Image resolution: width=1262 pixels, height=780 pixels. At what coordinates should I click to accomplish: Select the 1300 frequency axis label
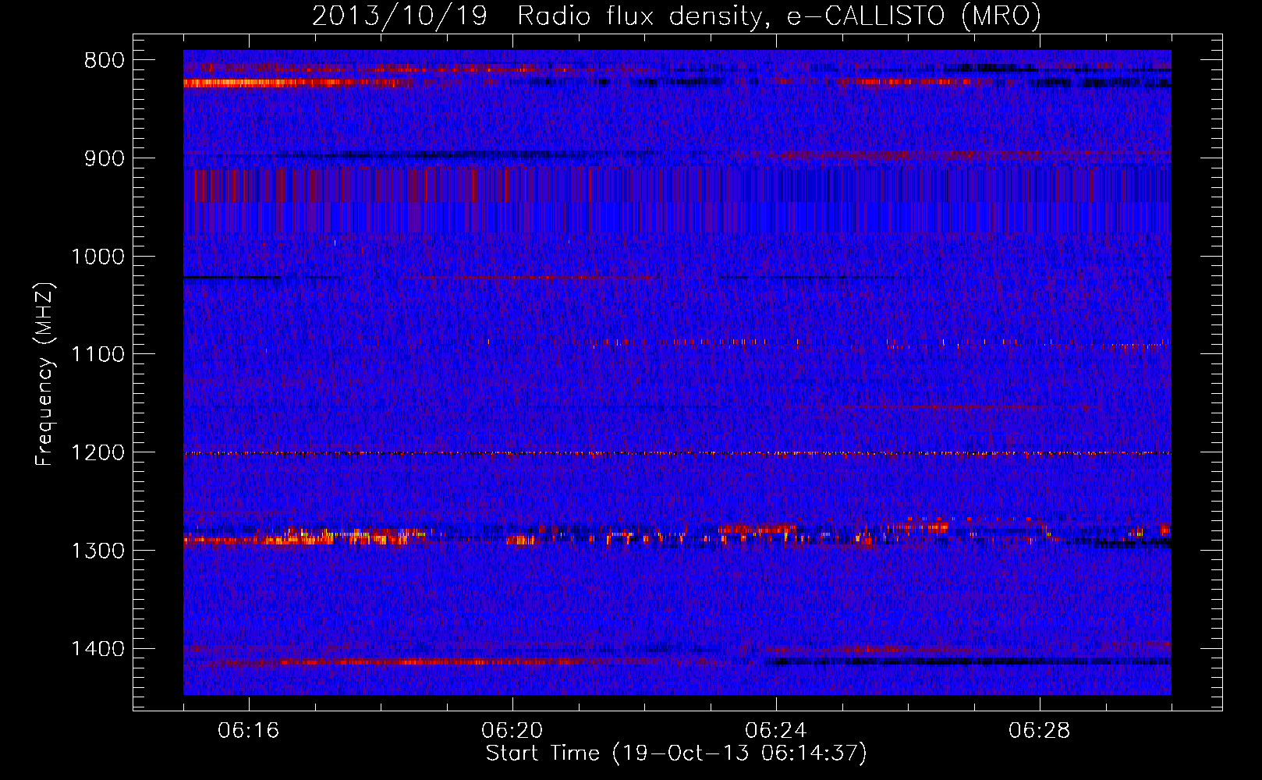(97, 551)
